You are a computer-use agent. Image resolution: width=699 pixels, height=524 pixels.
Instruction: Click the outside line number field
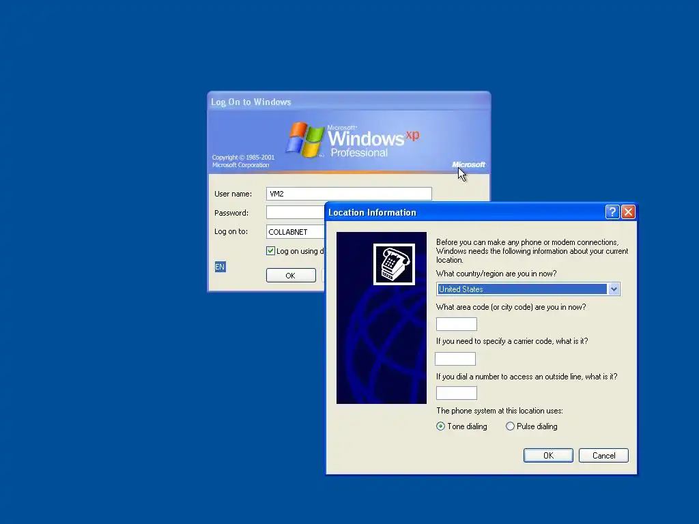click(457, 393)
